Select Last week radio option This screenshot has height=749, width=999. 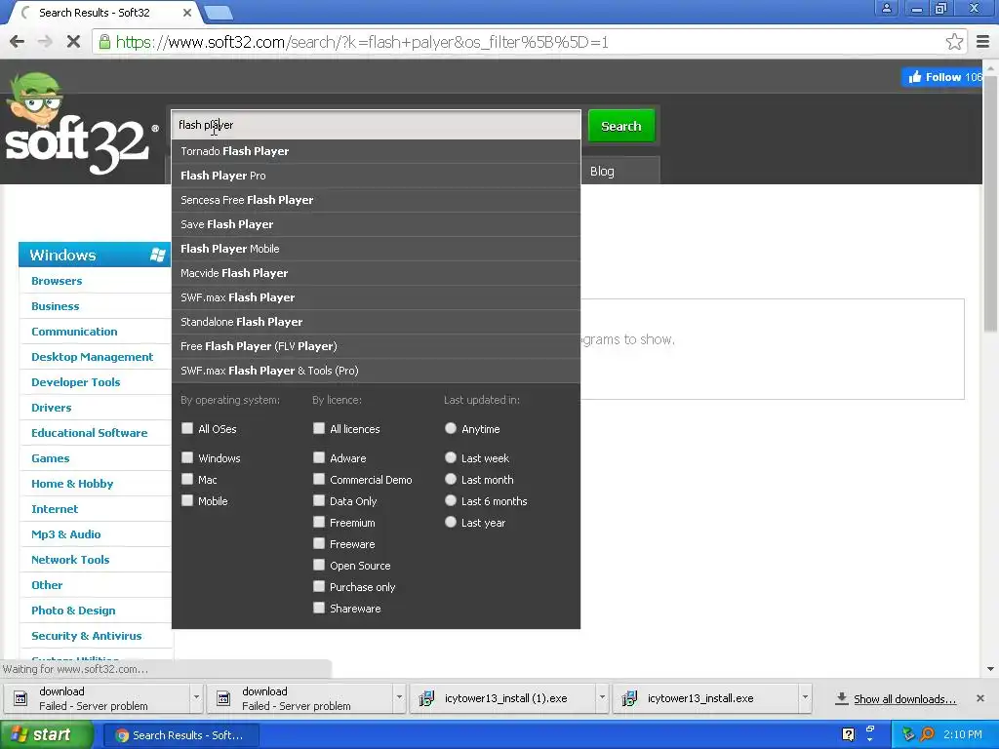point(451,457)
